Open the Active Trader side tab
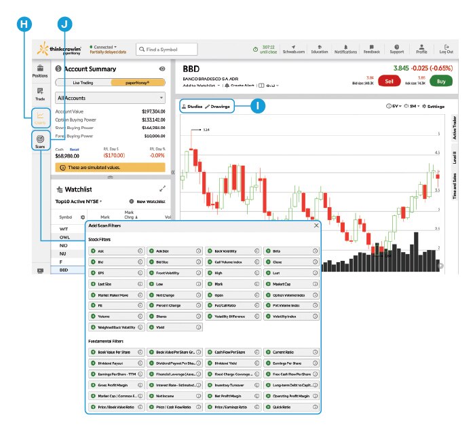This screenshot has height=432, width=475. coord(455,128)
